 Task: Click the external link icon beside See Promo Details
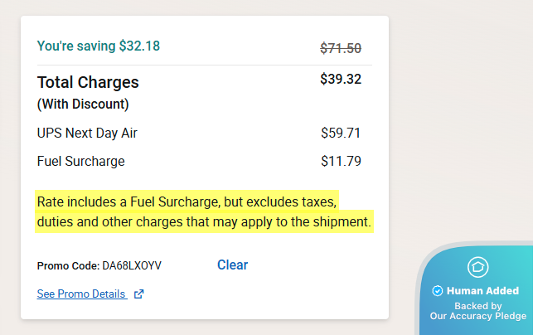(138, 294)
